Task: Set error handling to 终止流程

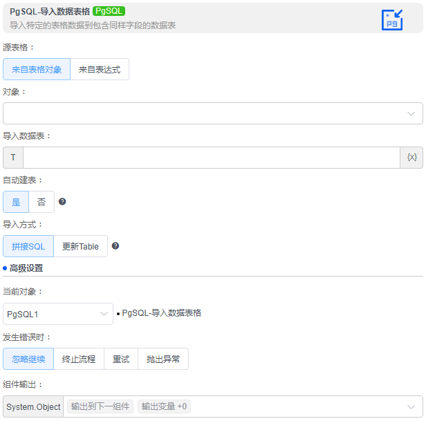Action: pyautogui.click(x=79, y=359)
